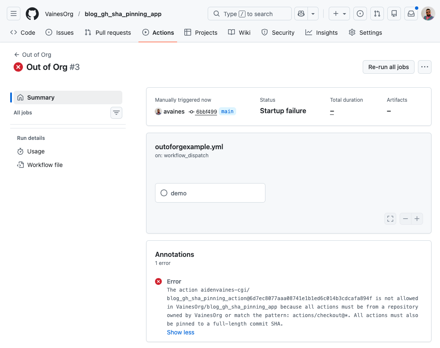Click the Total duration dash value
This screenshot has width=440, height=348.
(x=332, y=112)
